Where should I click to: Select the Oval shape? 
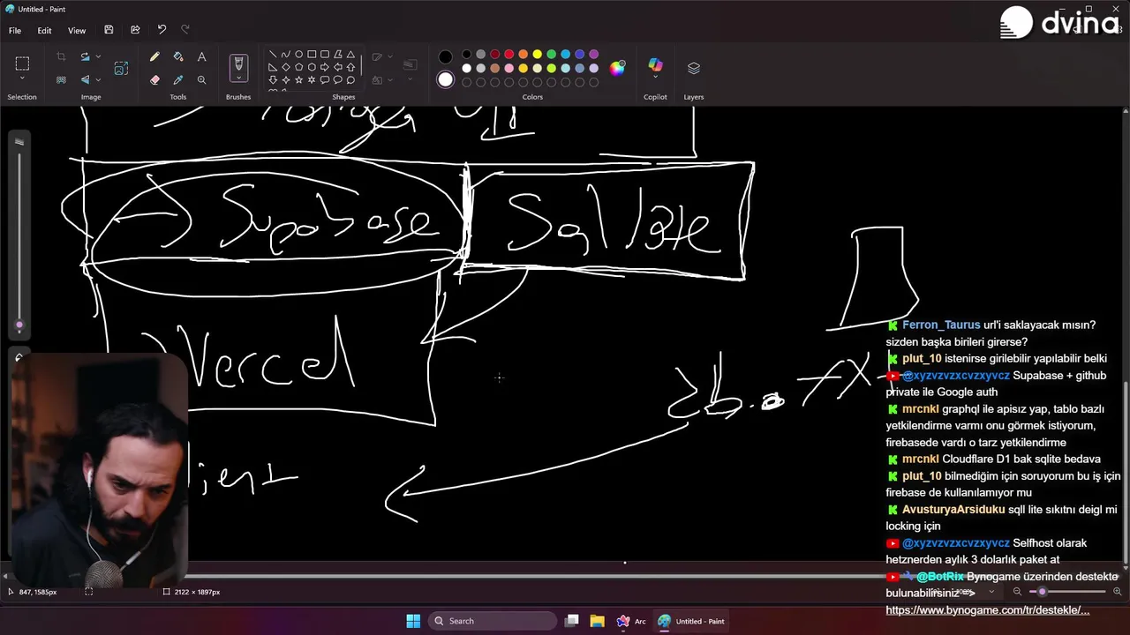tap(299, 55)
